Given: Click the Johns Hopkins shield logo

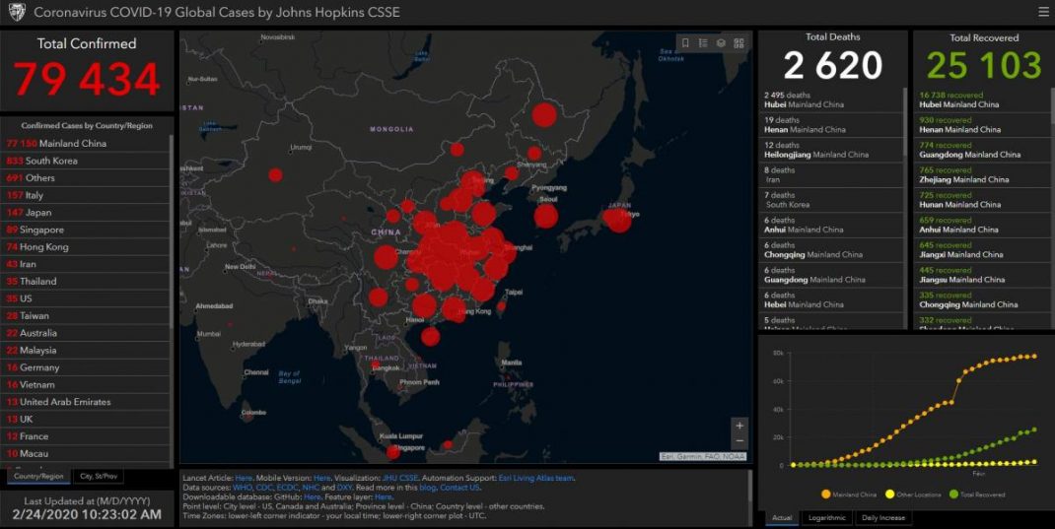Looking at the screenshot, I should click(17, 12).
